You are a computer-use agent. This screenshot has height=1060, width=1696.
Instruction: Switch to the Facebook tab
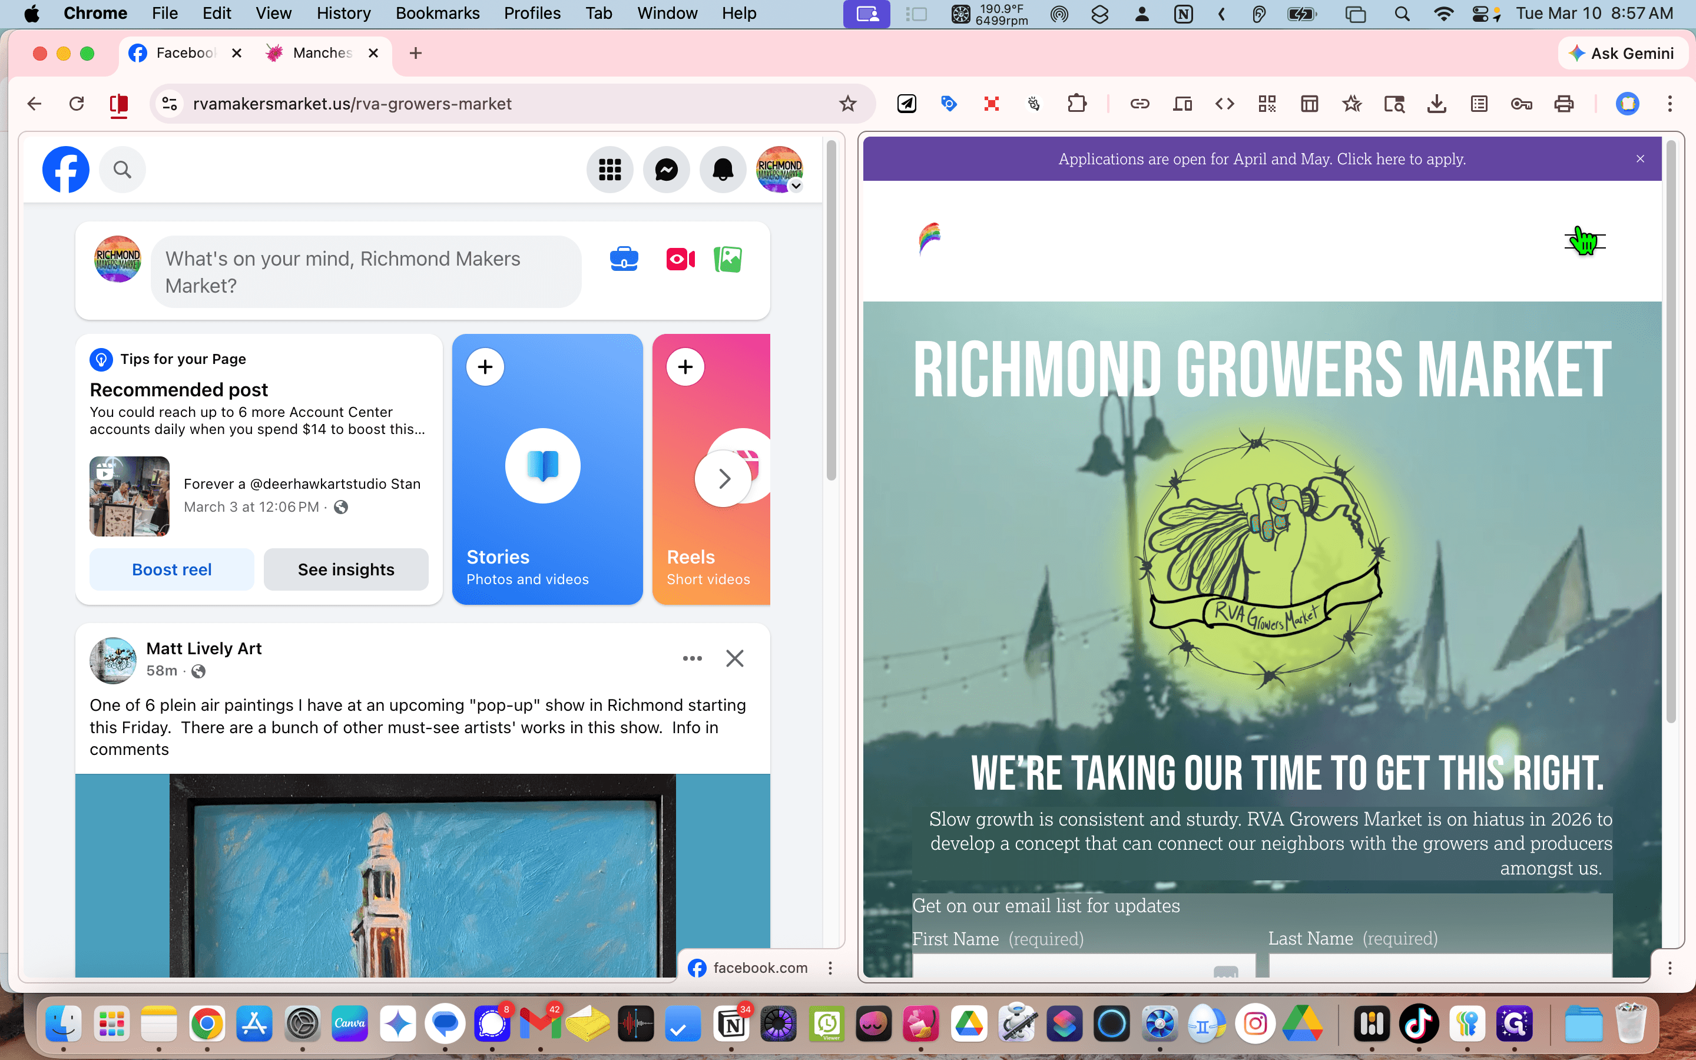click(185, 53)
